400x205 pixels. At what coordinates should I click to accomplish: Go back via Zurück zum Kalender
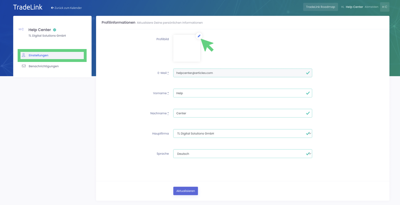tap(66, 8)
